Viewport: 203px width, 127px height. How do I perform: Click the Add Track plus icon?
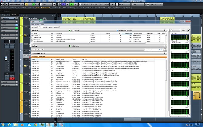52,15
